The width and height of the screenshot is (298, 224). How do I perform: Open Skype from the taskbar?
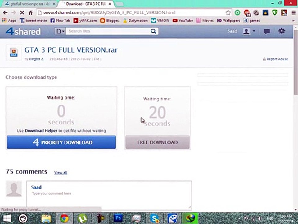pyautogui.click(x=155, y=218)
